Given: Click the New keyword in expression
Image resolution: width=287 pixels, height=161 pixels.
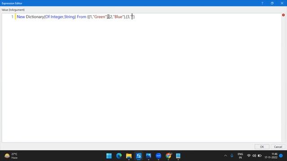Looking at the screenshot, I should pyautogui.click(x=21, y=17).
